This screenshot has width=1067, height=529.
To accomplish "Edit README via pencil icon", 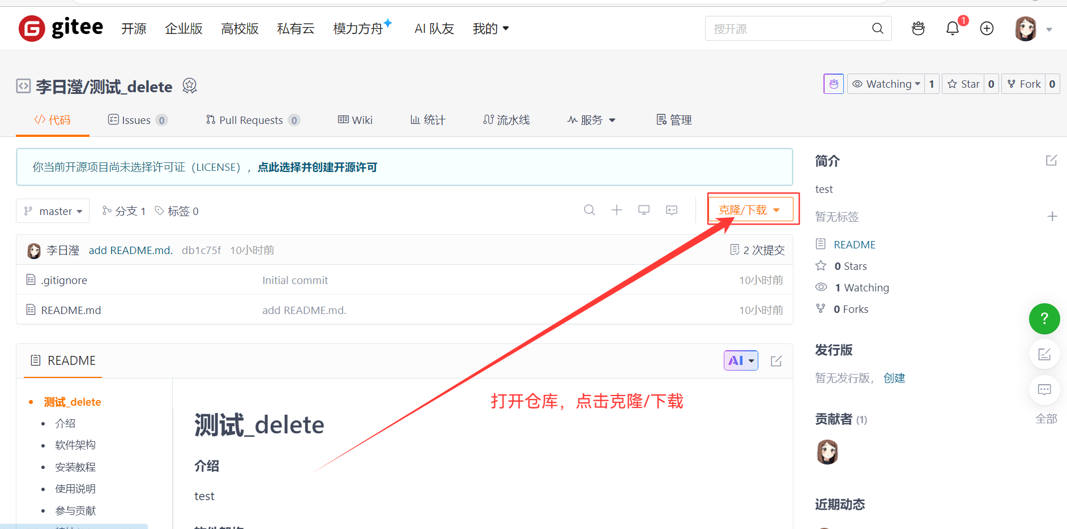I will pos(776,360).
